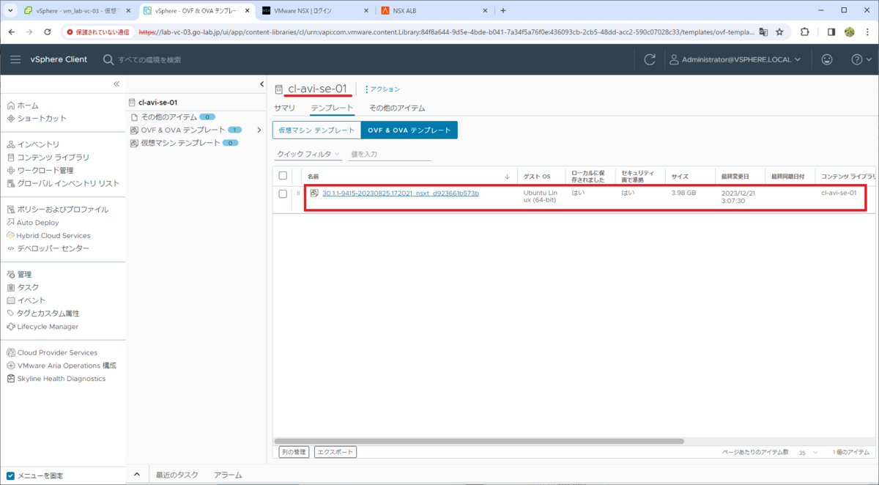
Task: Open Developer Center in sidebar
Action: tap(48, 248)
